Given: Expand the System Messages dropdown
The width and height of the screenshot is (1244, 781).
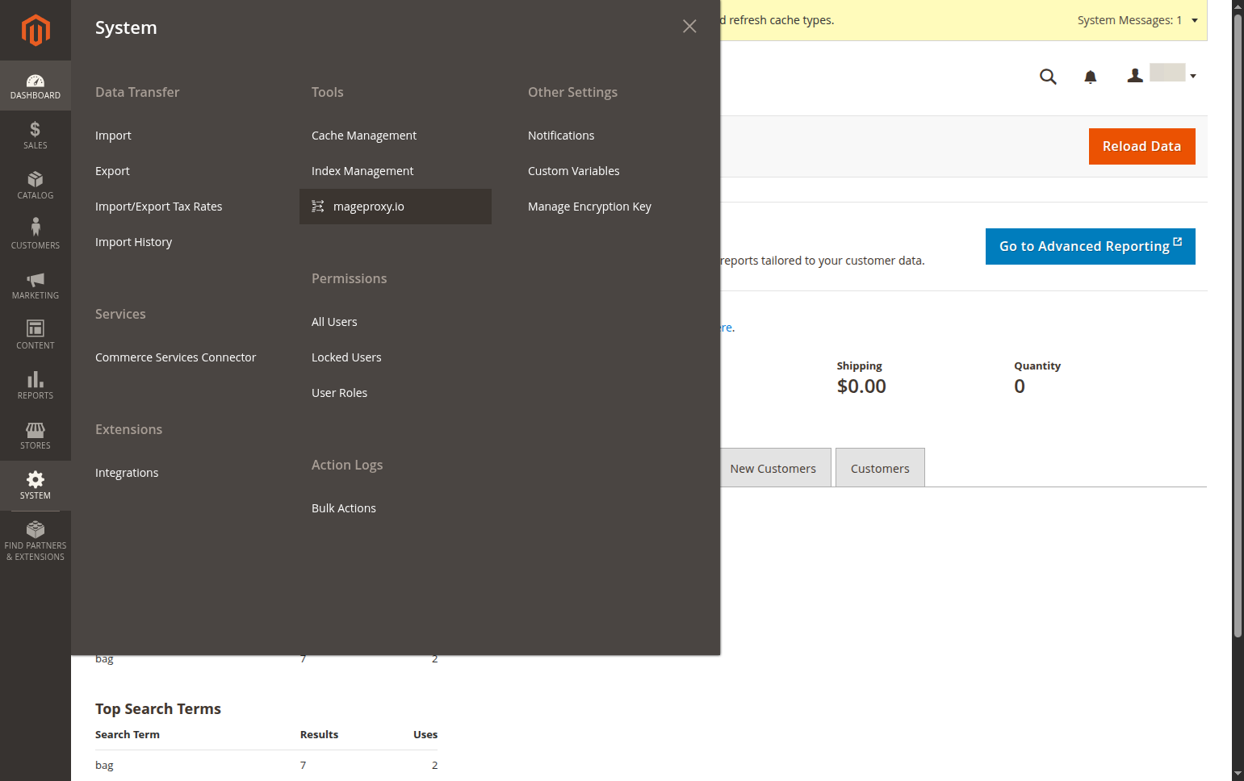Looking at the screenshot, I should (1137, 20).
